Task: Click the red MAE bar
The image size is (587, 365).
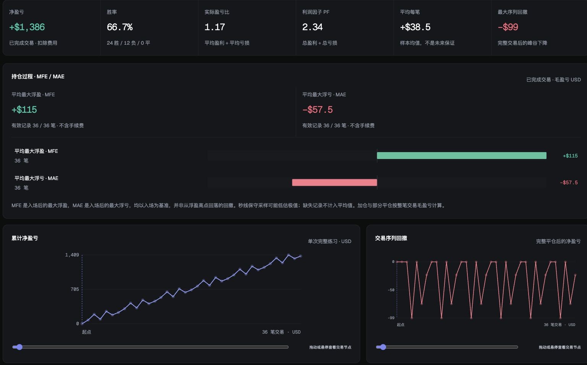Action: coord(334,183)
